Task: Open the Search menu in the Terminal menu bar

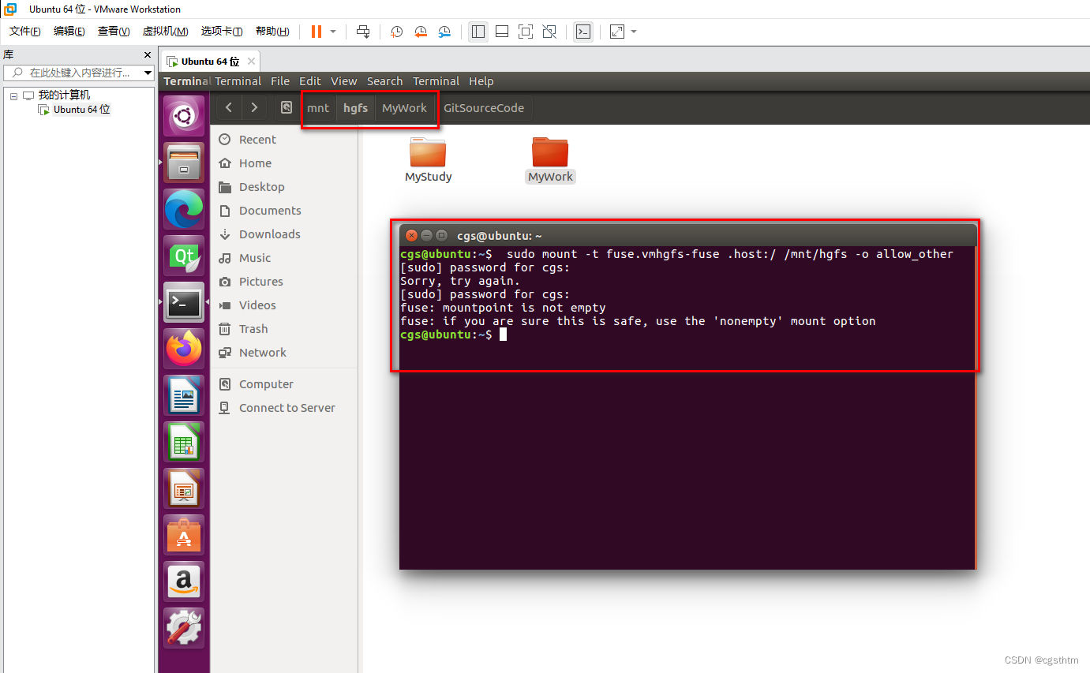Action: click(x=384, y=81)
